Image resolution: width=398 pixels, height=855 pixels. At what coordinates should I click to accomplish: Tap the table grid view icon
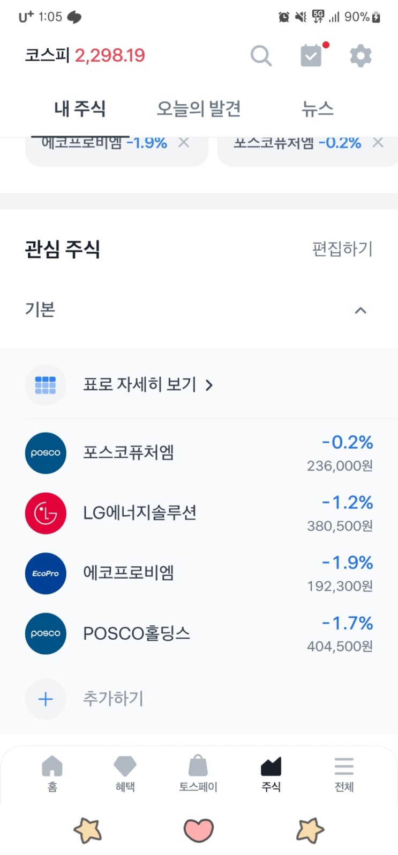(46, 385)
